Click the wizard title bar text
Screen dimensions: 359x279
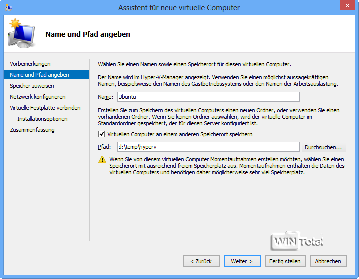tap(179, 8)
